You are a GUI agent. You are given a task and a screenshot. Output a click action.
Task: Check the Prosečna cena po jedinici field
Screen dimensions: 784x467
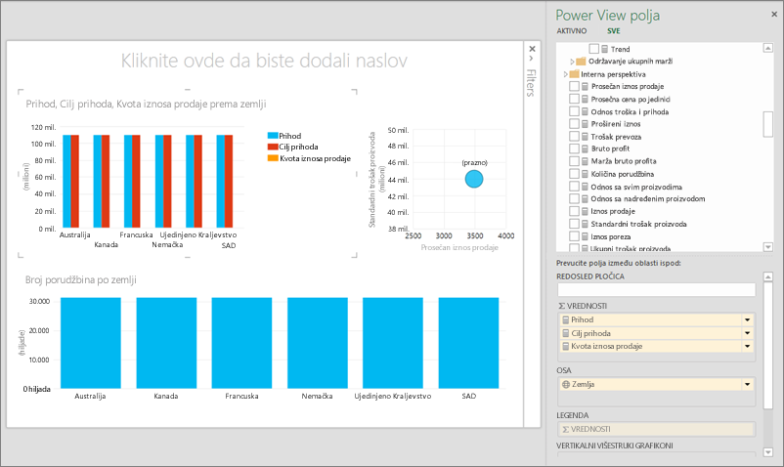pos(574,99)
